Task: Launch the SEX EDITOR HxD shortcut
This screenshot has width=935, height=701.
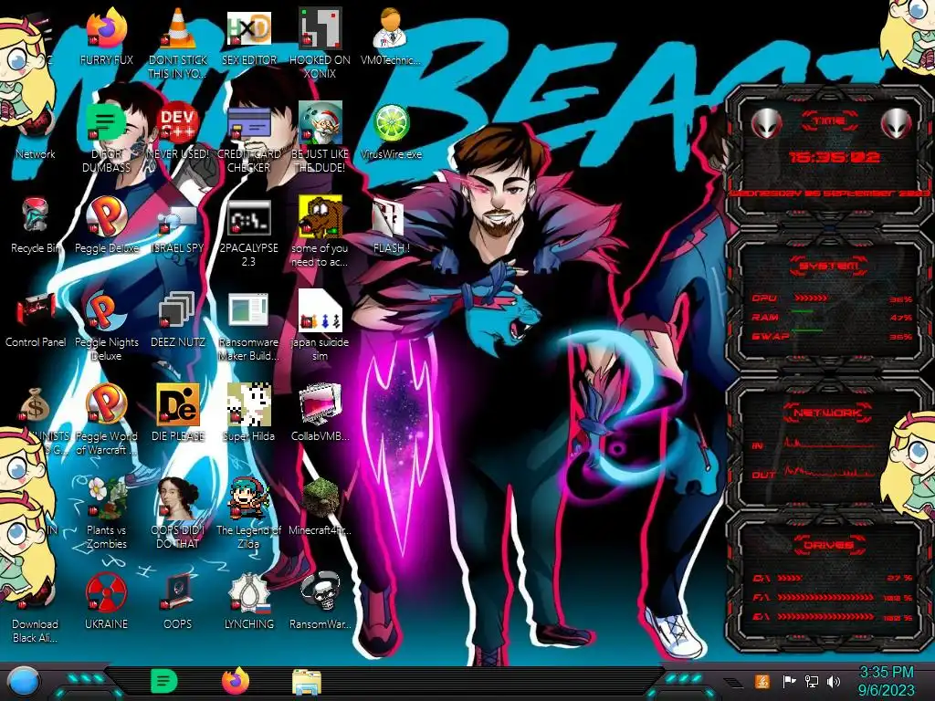Action: (x=248, y=28)
